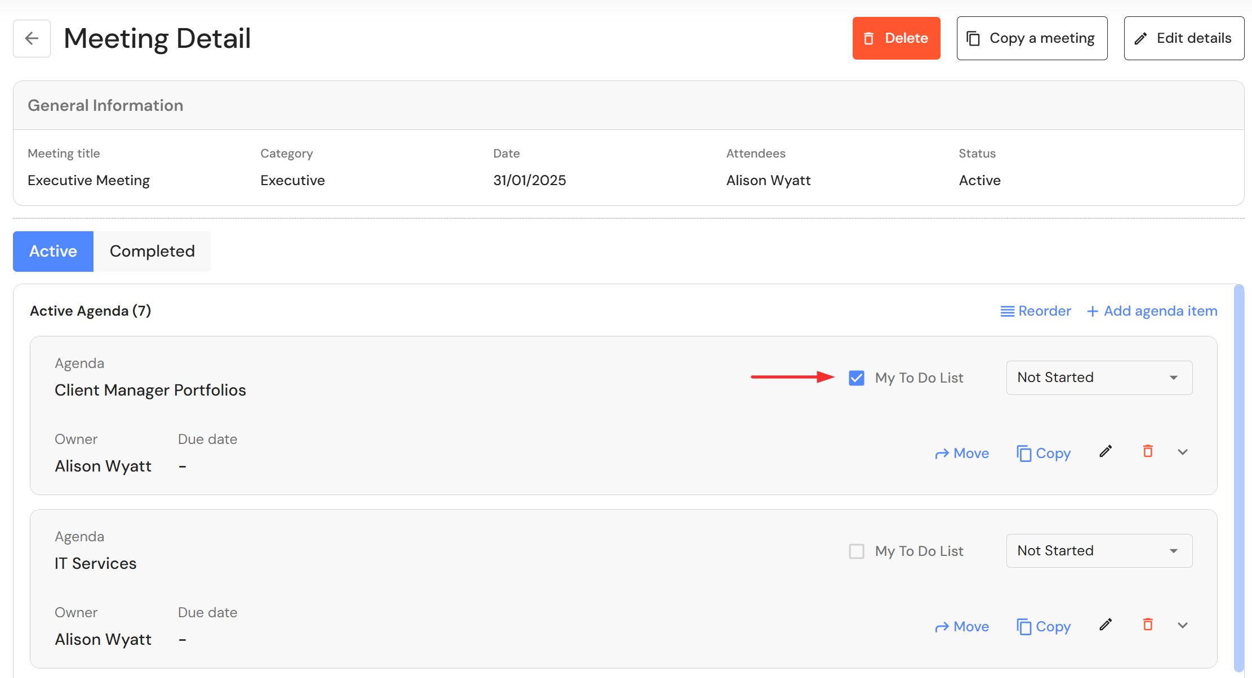Click Add agenda item link
1252x678 pixels.
1152,311
